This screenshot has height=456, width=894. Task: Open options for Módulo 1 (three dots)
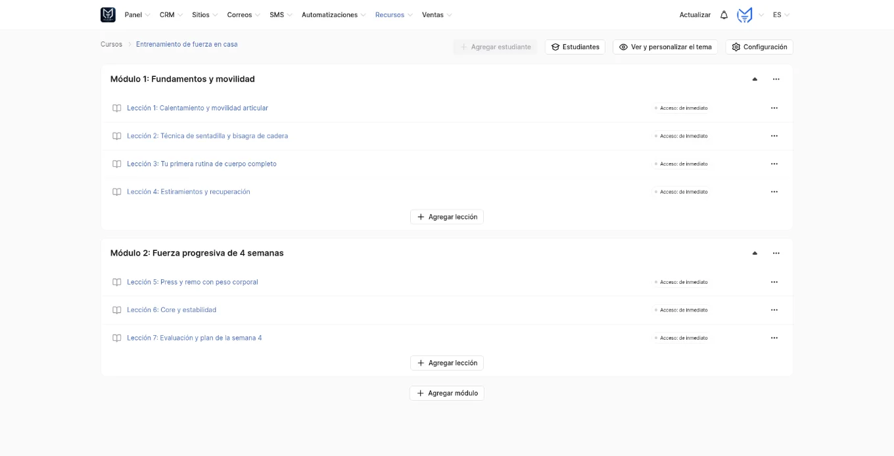(x=776, y=79)
